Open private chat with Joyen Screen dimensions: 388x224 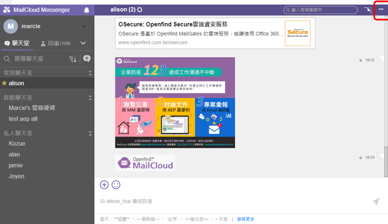pos(16,176)
